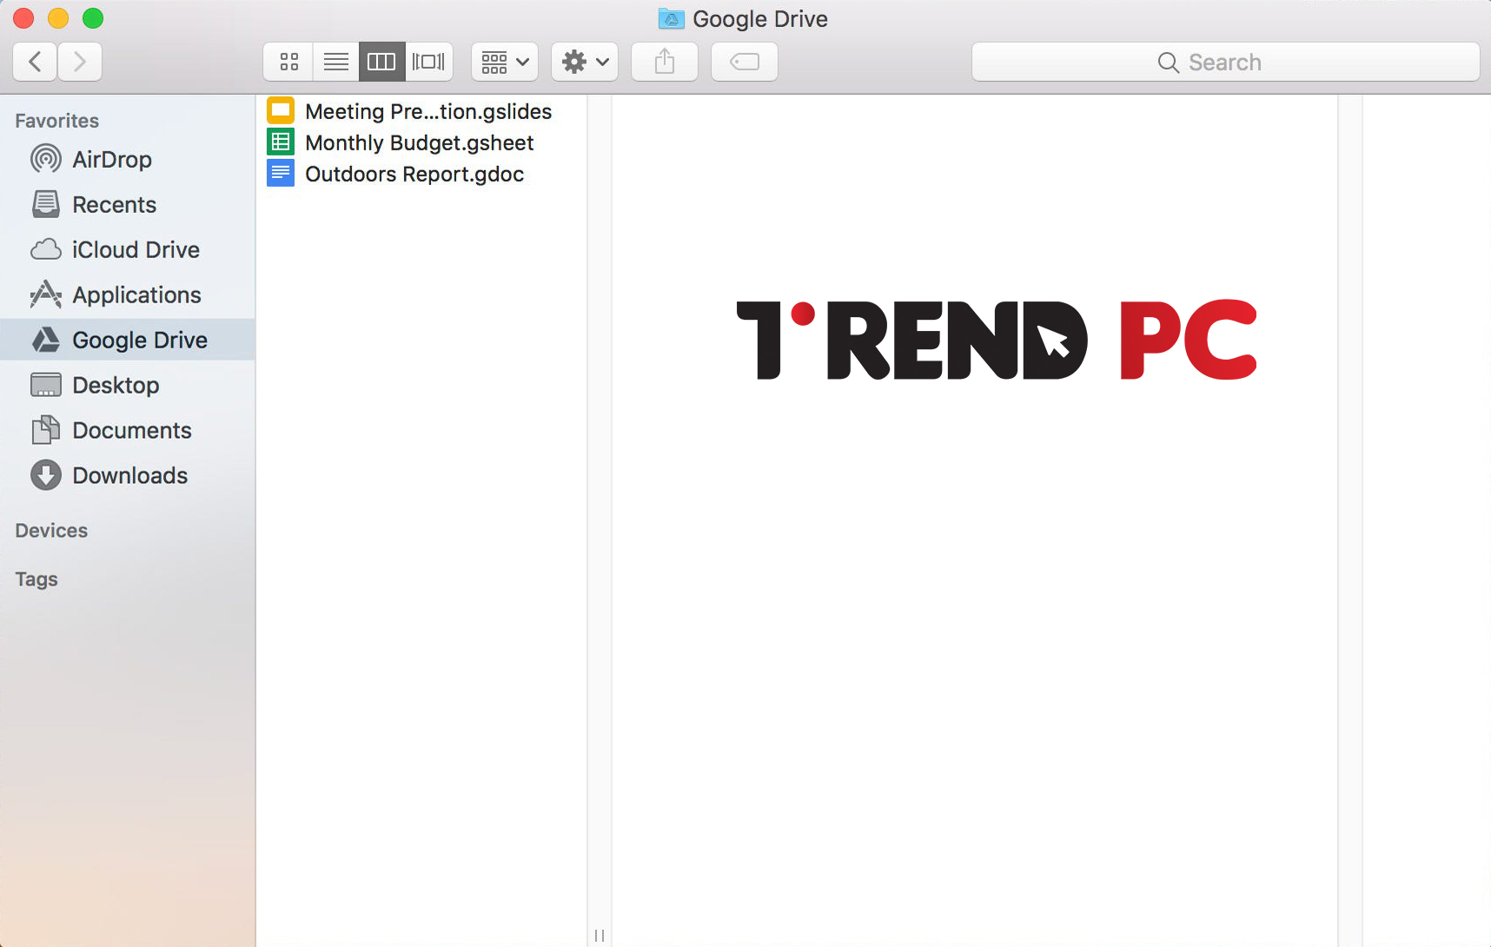The image size is (1491, 947).
Task: Switch to column view
Action: (381, 62)
